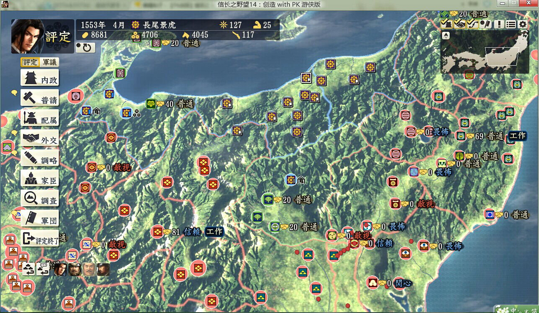
Task: Select the third officer portrait, bald elder
Action: pyautogui.click(x=89, y=269)
